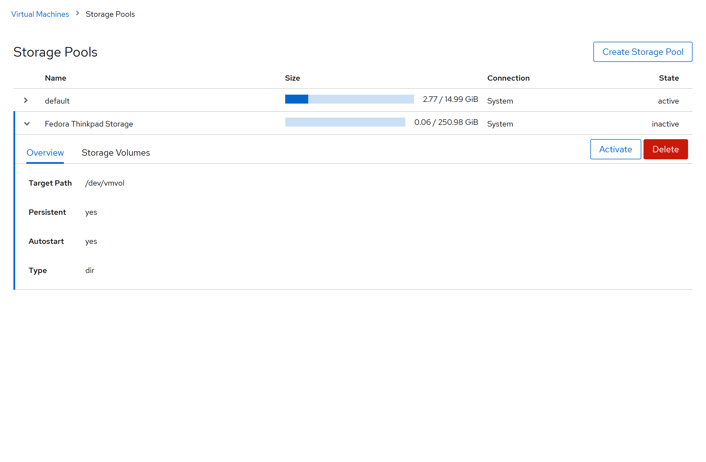The height and width of the screenshot is (462, 706).
Task: Click Create Storage Pool button
Action: pos(642,52)
